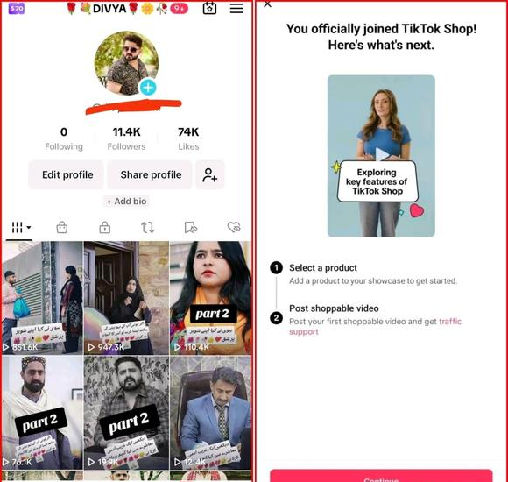Open the 9+ notifications badge
Viewport: 508px width, 482px height.
click(x=180, y=9)
